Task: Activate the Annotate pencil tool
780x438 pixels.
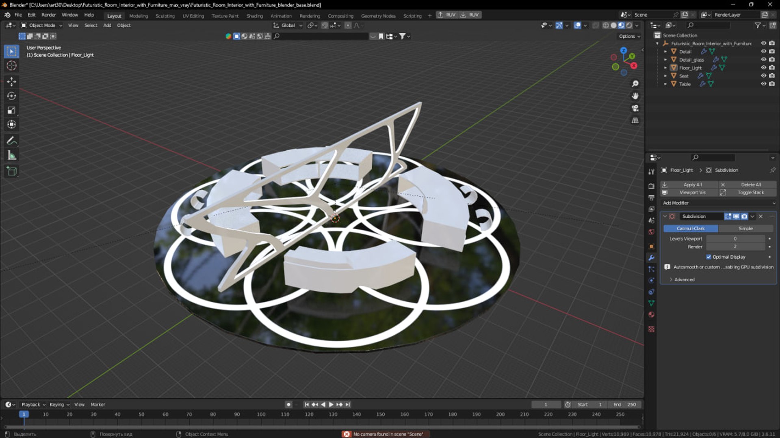Action: click(11, 141)
